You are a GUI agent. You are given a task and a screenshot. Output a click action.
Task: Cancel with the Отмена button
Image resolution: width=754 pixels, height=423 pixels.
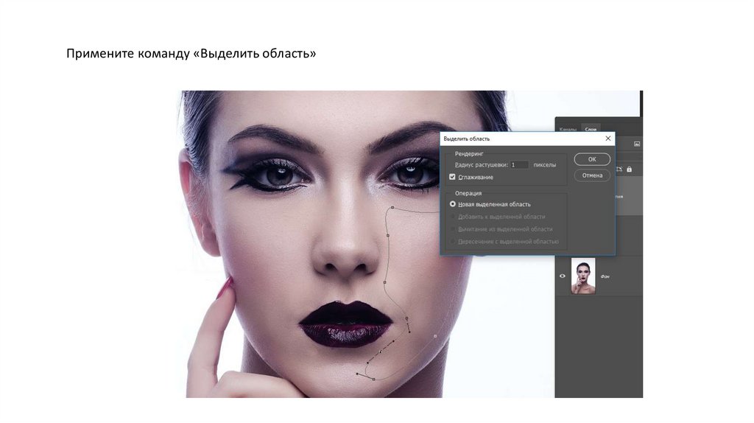[592, 175]
